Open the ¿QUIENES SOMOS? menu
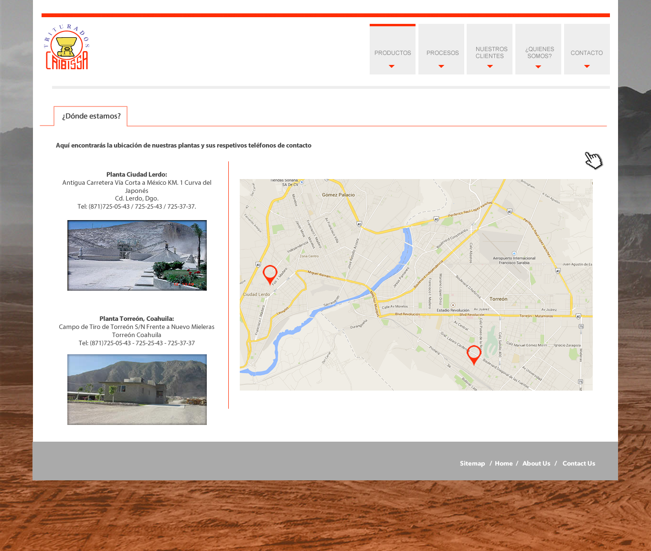 [538, 49]
